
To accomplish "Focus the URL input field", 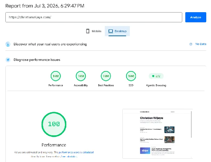I will pyautogui.click(x=94, y=17).
